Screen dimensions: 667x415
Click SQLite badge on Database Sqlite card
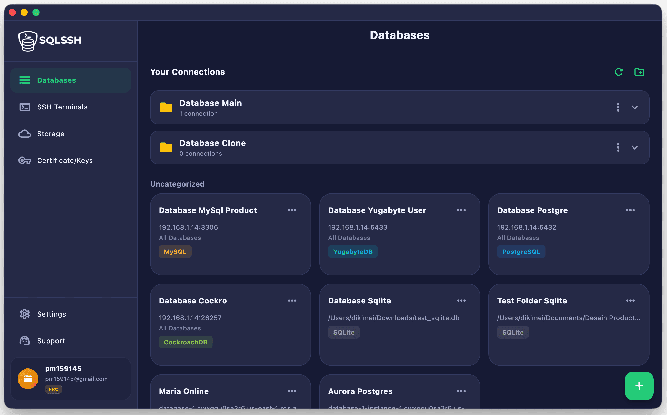pos(344,332)
